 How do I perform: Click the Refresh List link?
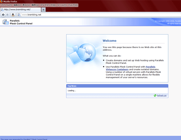coord(161,96)
